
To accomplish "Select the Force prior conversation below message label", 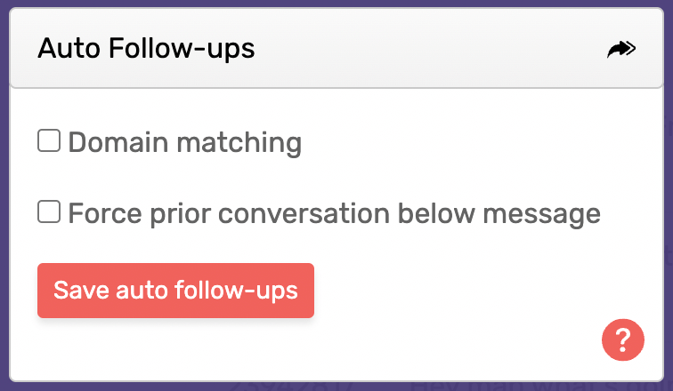I will 335,213.
